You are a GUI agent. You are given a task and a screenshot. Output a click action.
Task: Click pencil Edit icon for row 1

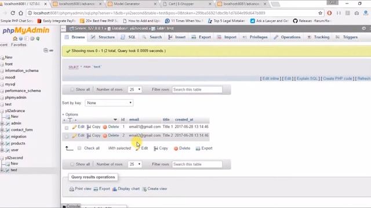point(74,127)
